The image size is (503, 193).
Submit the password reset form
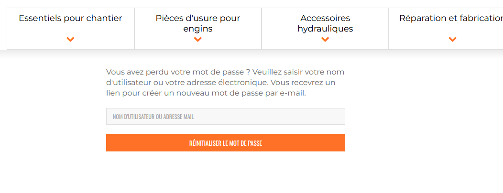(225, 143)
